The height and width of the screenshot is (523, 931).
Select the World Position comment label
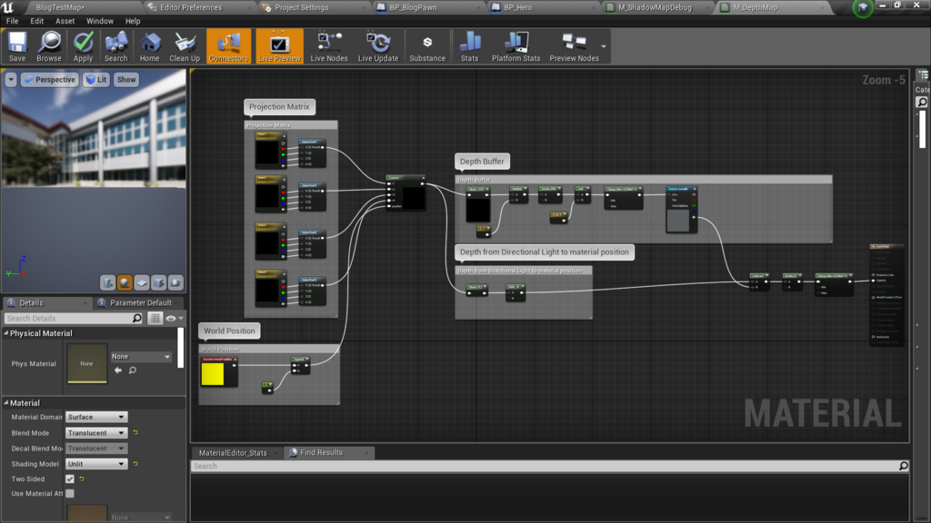[x=229, y=331]
